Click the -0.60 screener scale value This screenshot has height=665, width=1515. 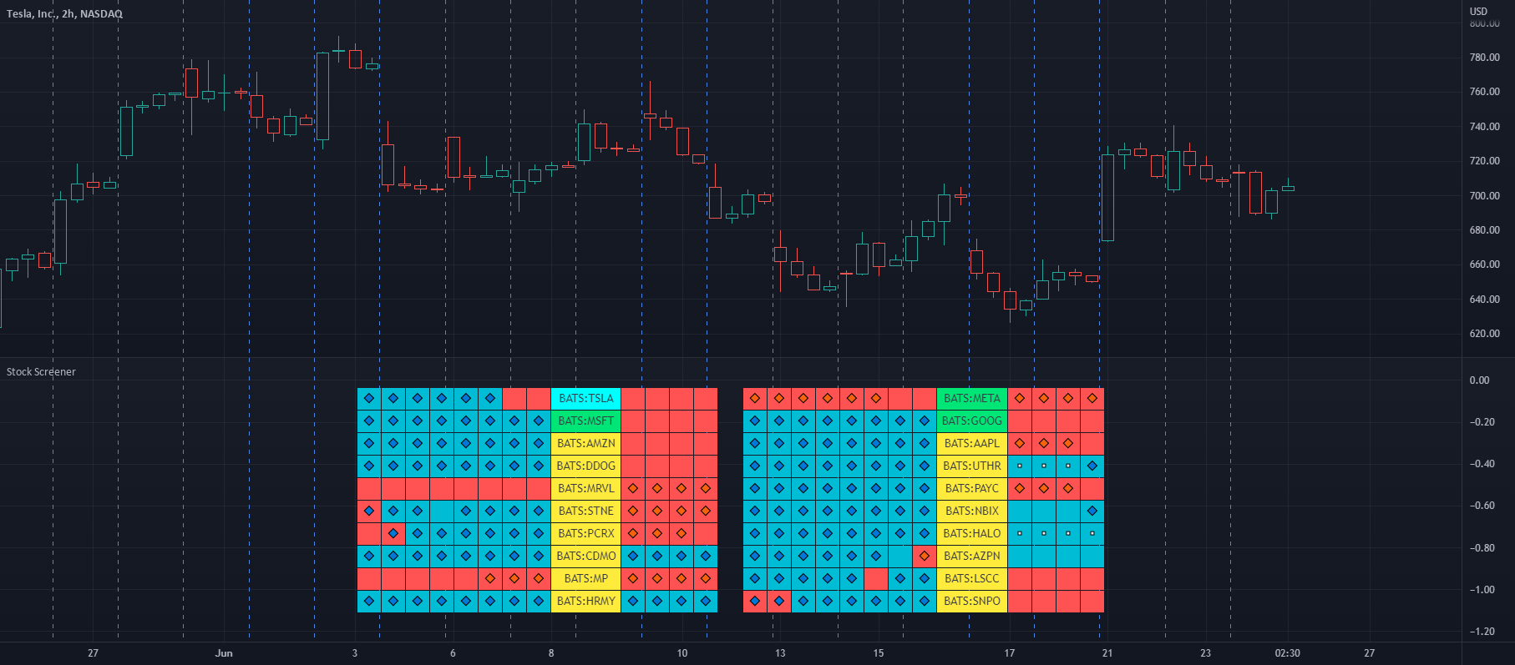tap(1482, 506)
